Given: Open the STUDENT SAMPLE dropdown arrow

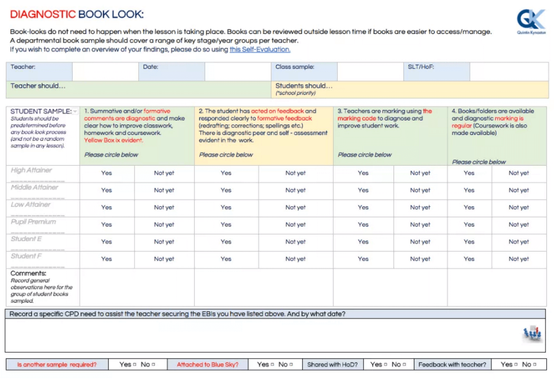Looking at the screenshot, I should (75, 112).
